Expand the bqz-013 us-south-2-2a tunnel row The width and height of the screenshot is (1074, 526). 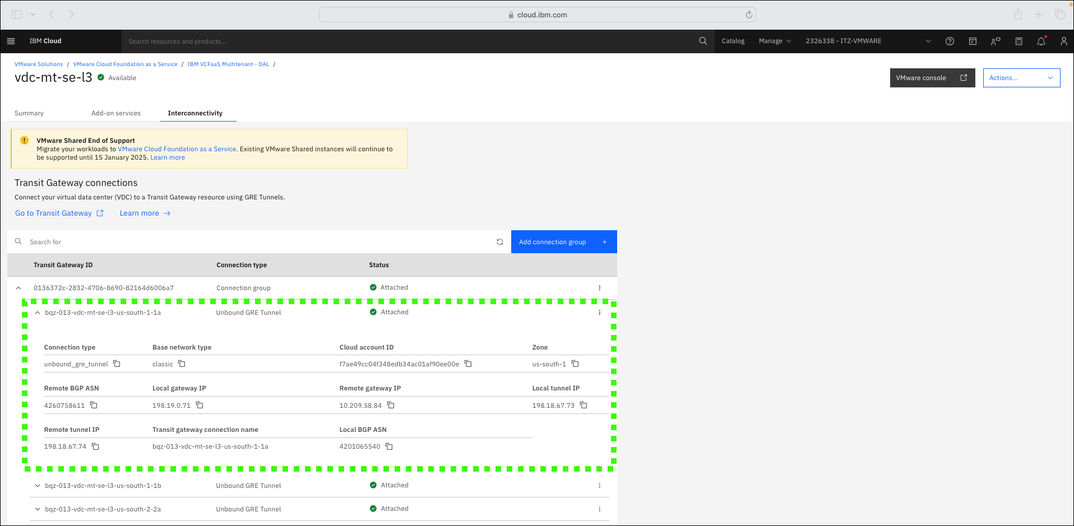click(38, 509)
